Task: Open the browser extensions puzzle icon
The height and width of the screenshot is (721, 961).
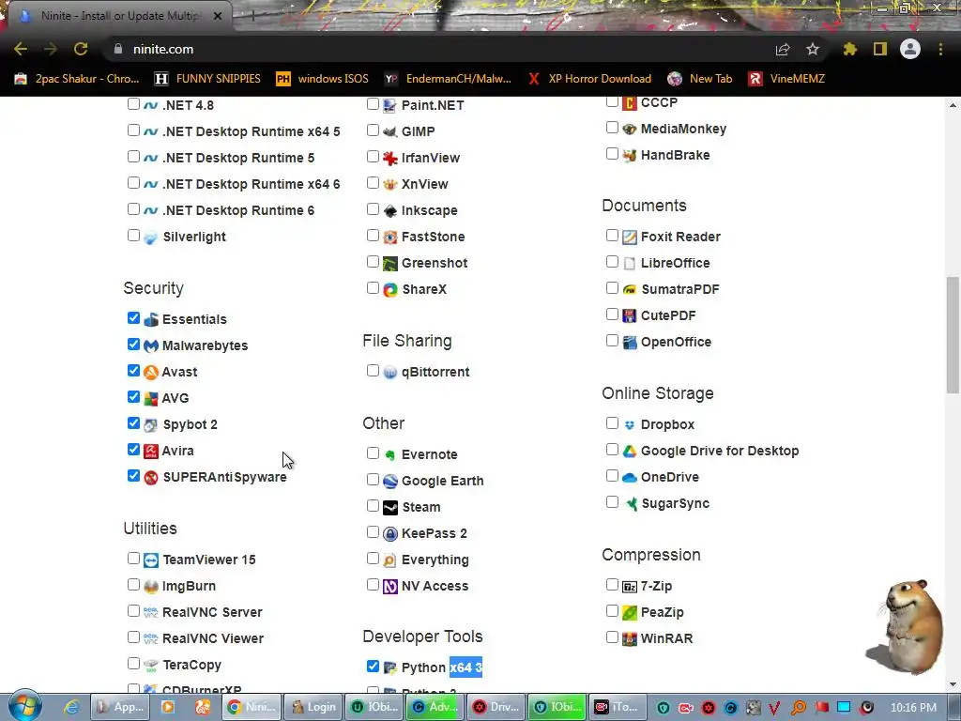Action: click(850, 49)
